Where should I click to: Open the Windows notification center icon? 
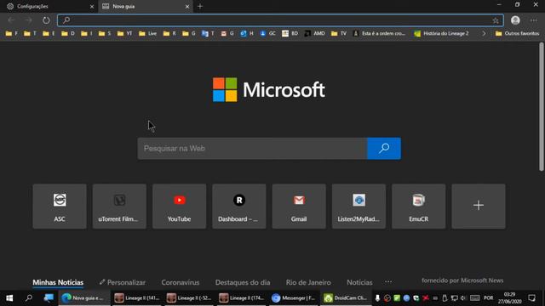531,298
